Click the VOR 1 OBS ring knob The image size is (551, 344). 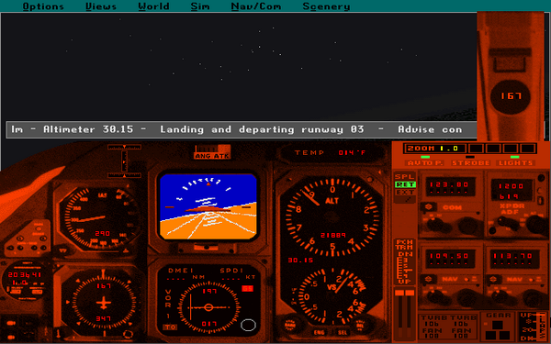[248, 325]
